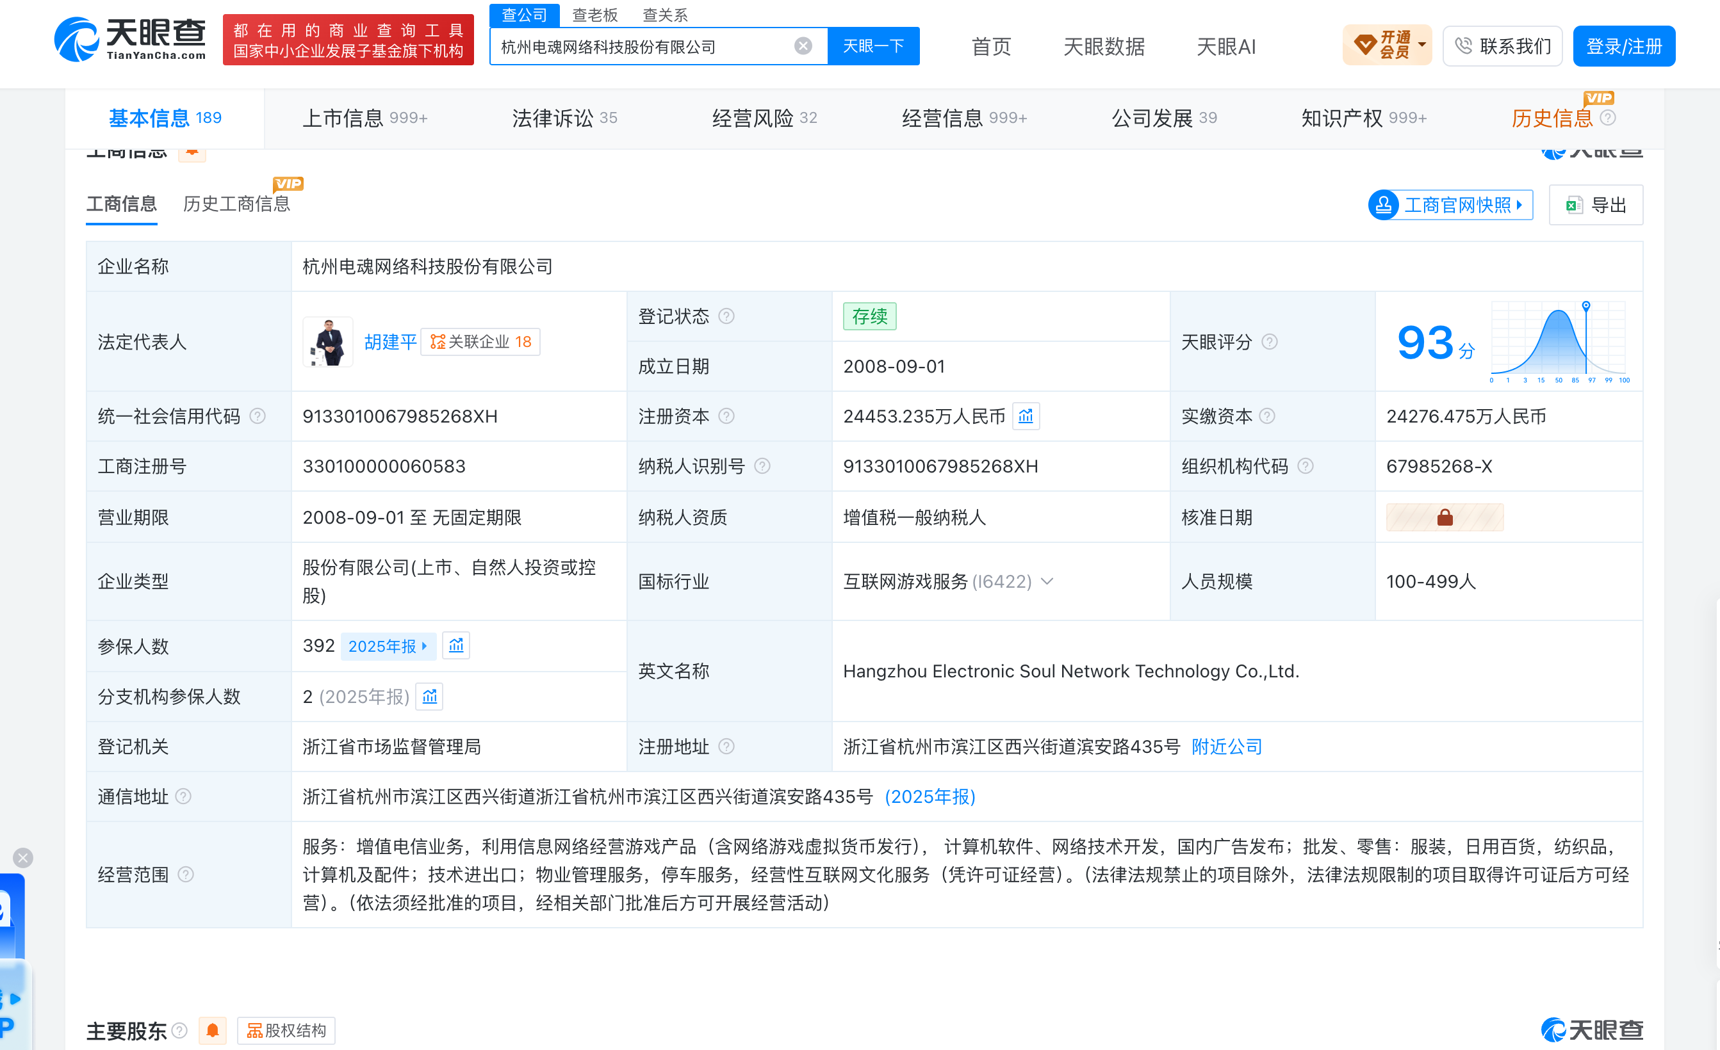Open chart icon next to 392 insured count
This screenshot has height=1050, width=1720.
coord(456,646)
